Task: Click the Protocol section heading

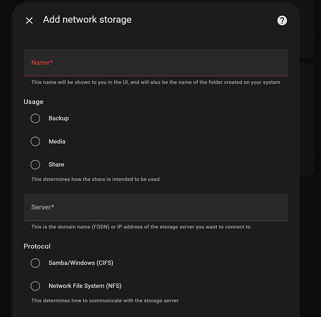Action: [37, 247]
